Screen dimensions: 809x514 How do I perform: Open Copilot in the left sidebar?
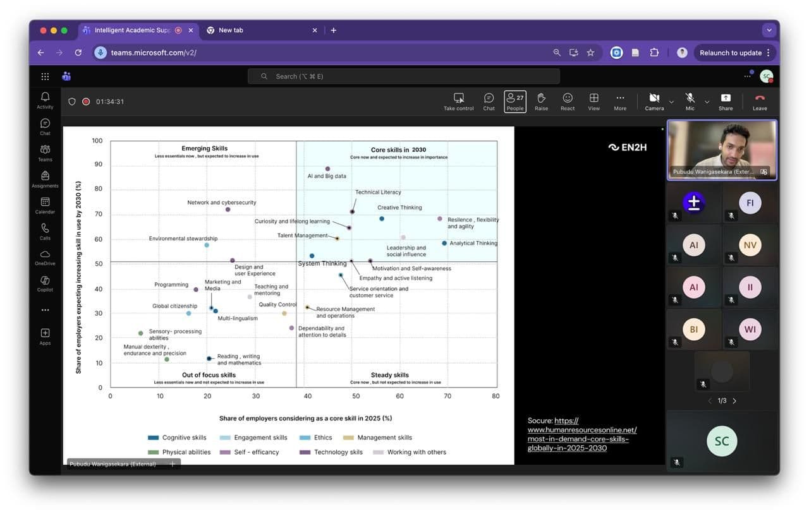click(45, 284)
